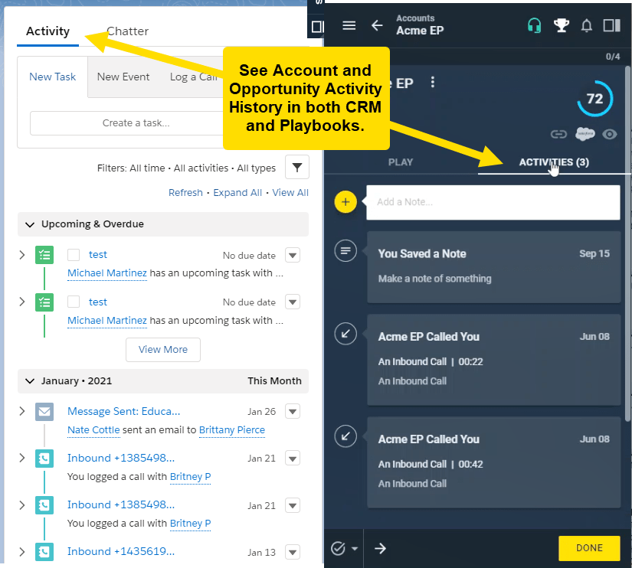The image size is (632, 568).
Task: Open the hamburger menu in Playbooks
Action: coord(349,24)
